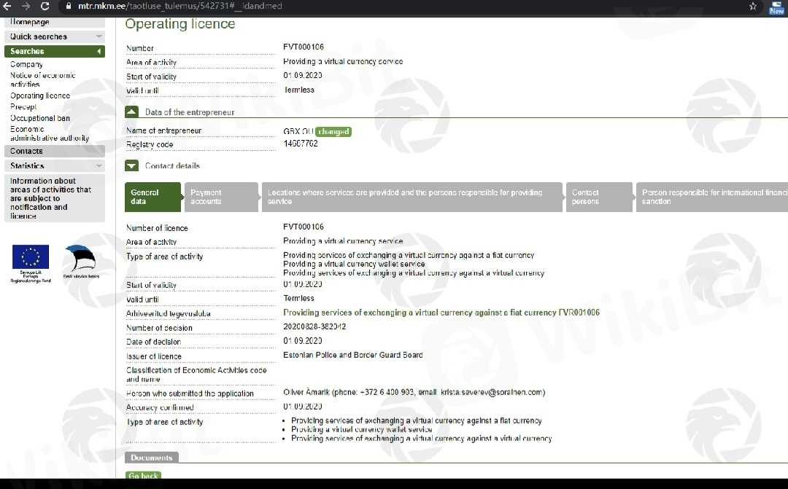Collapse the Data of the entrepreneur section
Image resolution: width=788 pixels, height=489 pixels.
(x=132, y=112)
